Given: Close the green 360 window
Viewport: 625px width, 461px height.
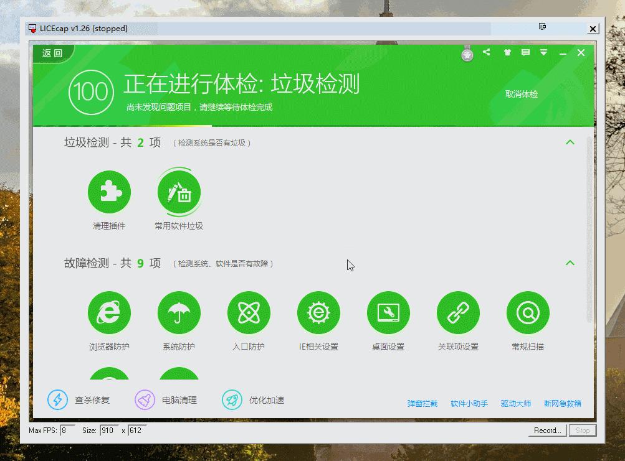Looking at the screenshot, I should (581, 52).
